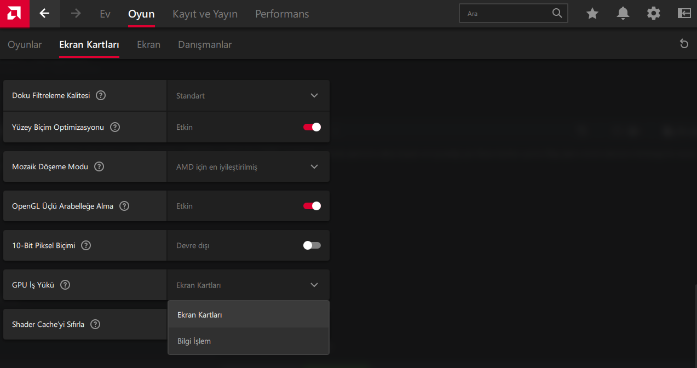Viewport: 697px width, 368px height.
Task: Open favorites with the star icon
Action: pyautogui.click(x=592, y=14)
